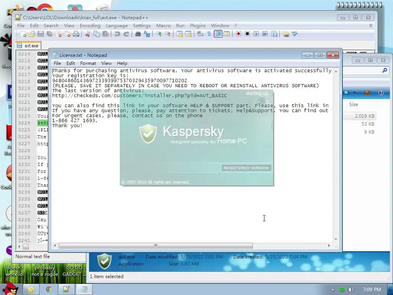Open the Help menu in License.txt Notepad

coord(122,63)
